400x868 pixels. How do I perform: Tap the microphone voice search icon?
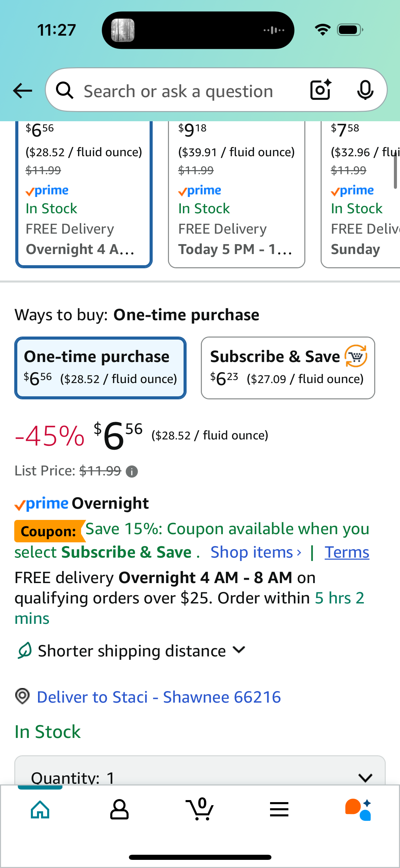(365, 90)
